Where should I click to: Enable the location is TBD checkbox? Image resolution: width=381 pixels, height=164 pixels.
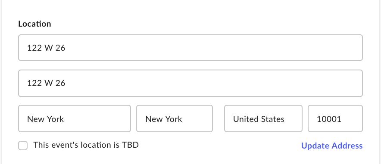(23, 146)
